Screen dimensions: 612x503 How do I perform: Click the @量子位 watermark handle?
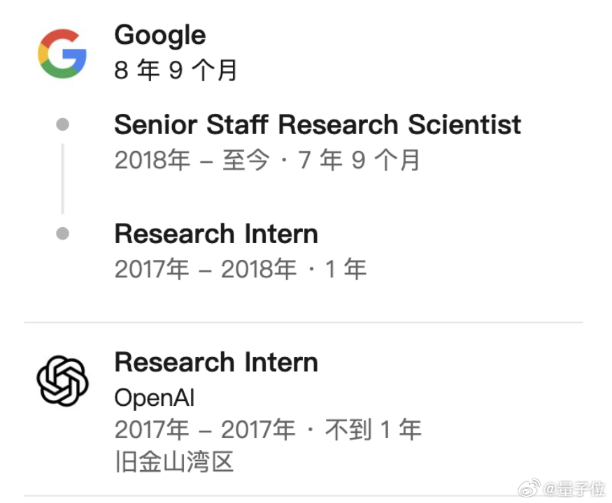point(574,488)
